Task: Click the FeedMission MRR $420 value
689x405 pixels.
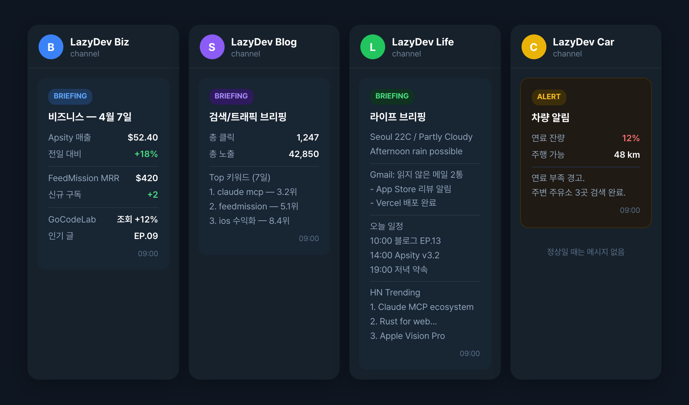Action: [146, 178]
